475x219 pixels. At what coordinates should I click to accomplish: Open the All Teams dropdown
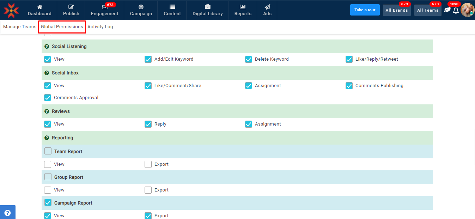[x=427, y=10]
